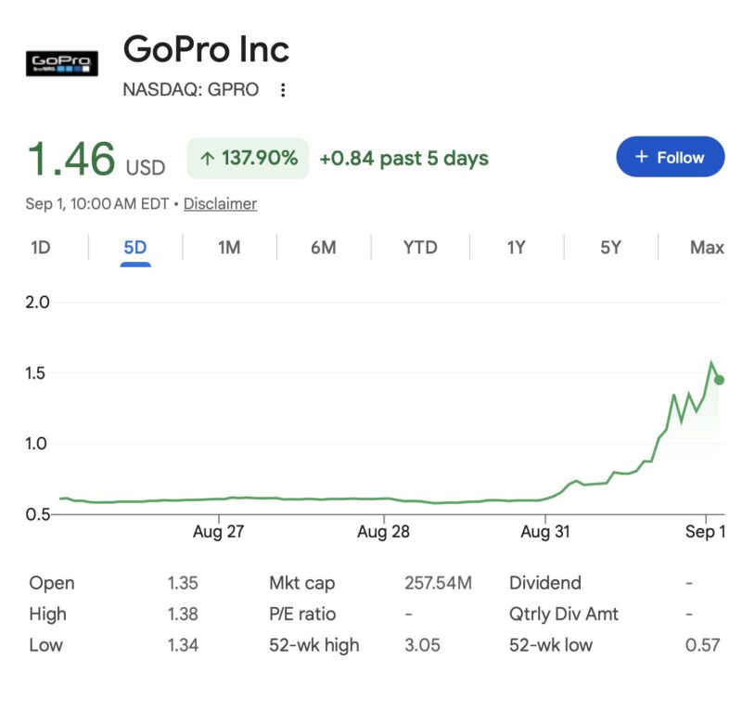Open the three-dot options menu beside NASDAQ: GPRO
This screenshot has width=742, height=712.
283,90
